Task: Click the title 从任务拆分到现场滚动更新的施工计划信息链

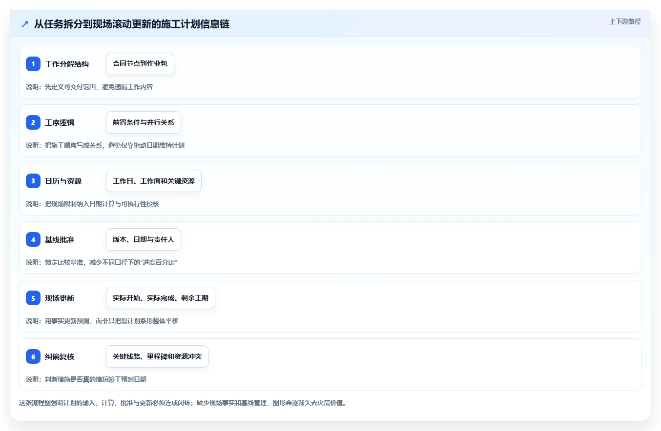Action: coord(132,24)
